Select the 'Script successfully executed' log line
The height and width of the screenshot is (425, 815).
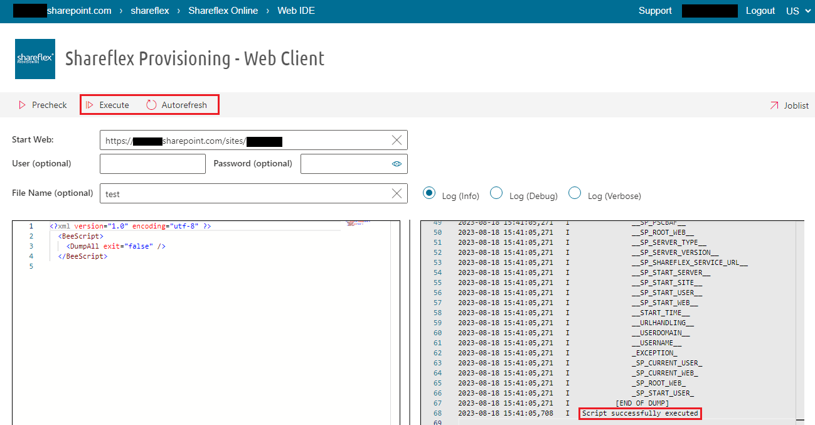(640, 413)
